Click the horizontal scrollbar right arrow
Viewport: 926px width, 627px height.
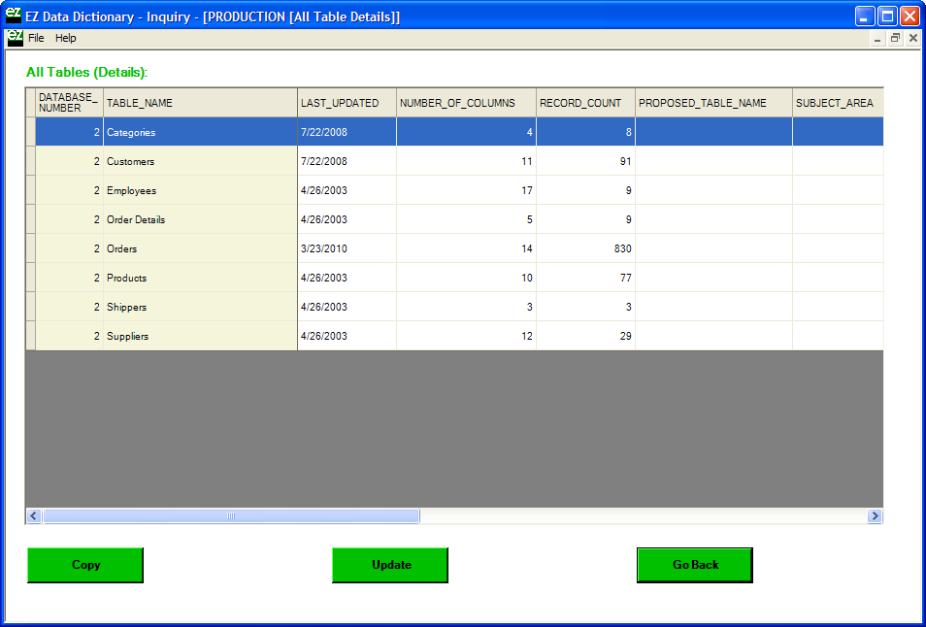875,516
